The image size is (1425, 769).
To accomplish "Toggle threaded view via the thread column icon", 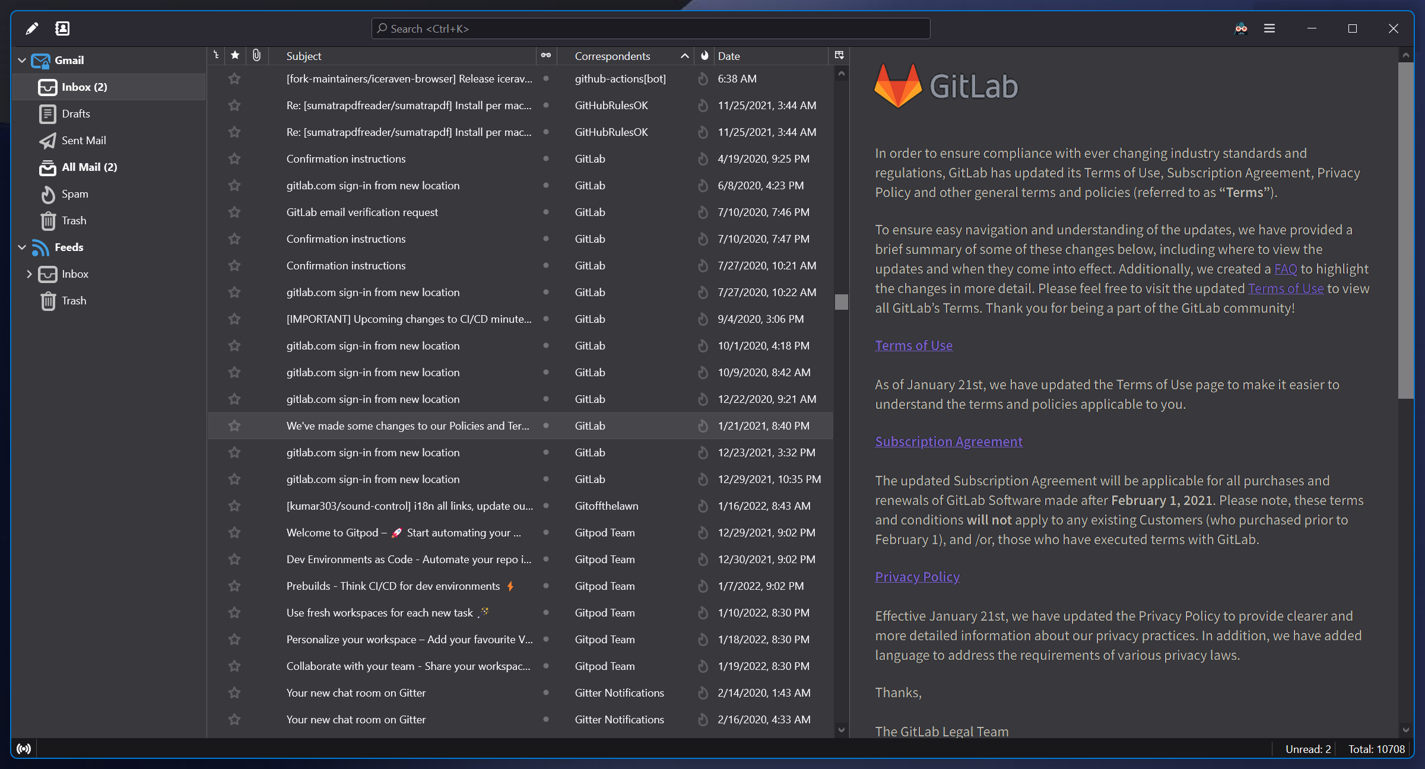I will point(215,55).
